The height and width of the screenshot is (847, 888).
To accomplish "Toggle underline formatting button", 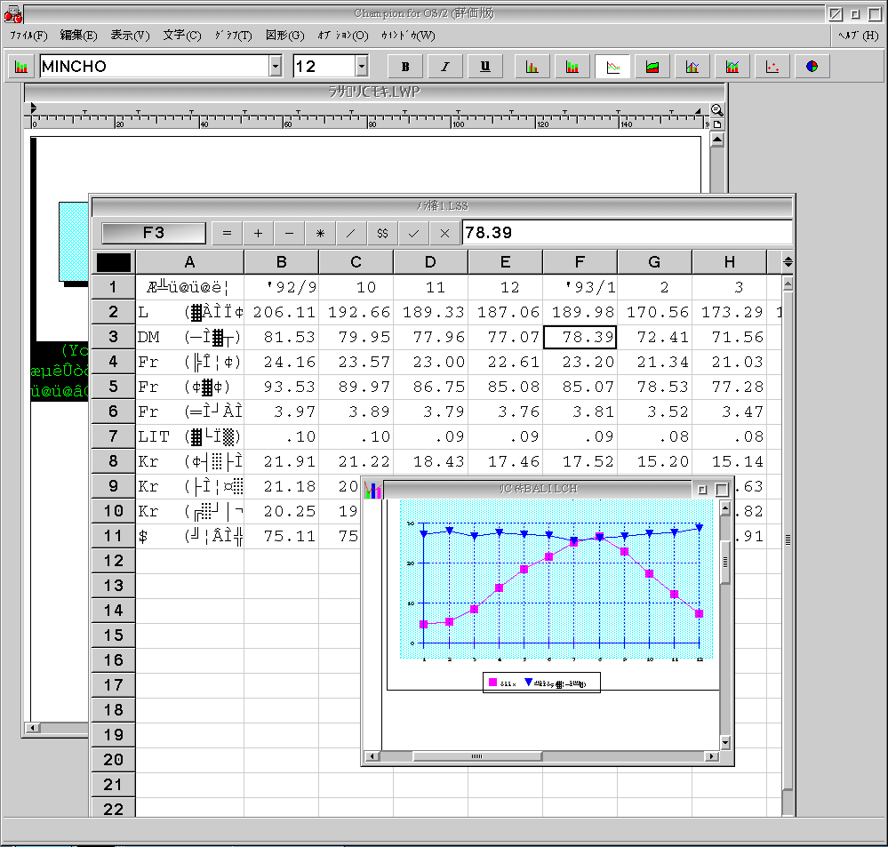I will (485, 67).
